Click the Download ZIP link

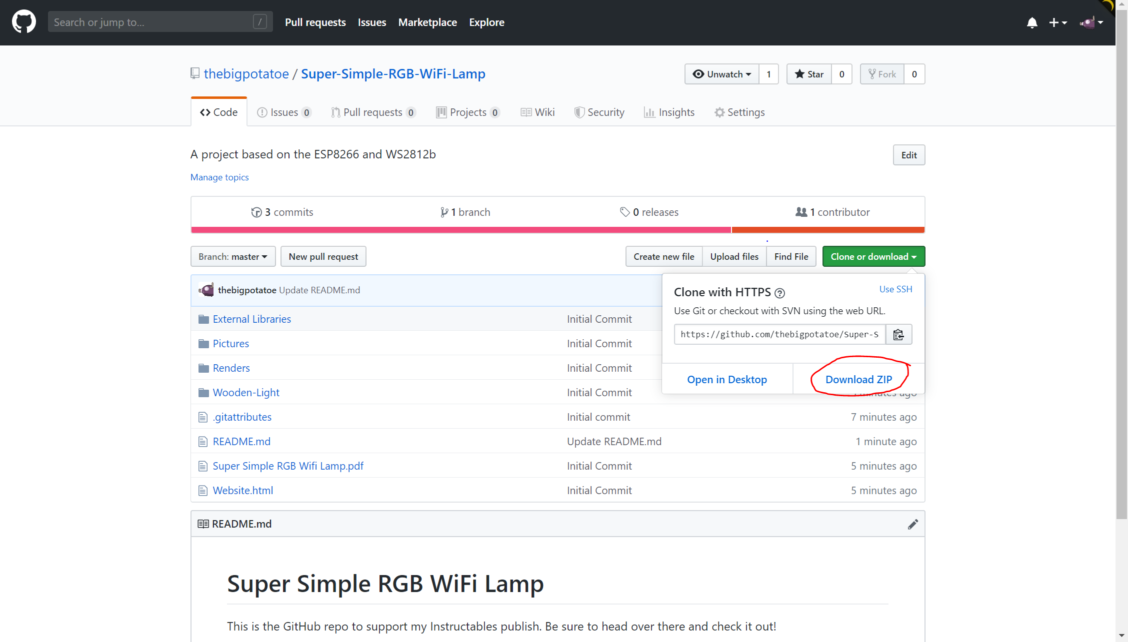[858, 379]
